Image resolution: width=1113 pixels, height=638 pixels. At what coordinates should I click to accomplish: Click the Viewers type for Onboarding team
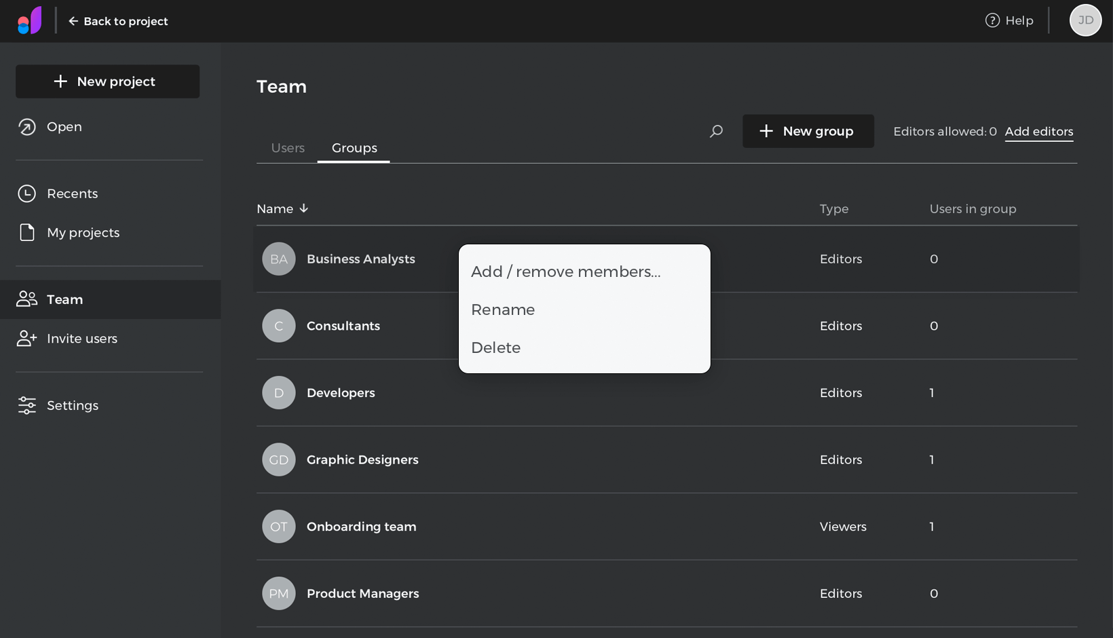click(x=843, y=526)
